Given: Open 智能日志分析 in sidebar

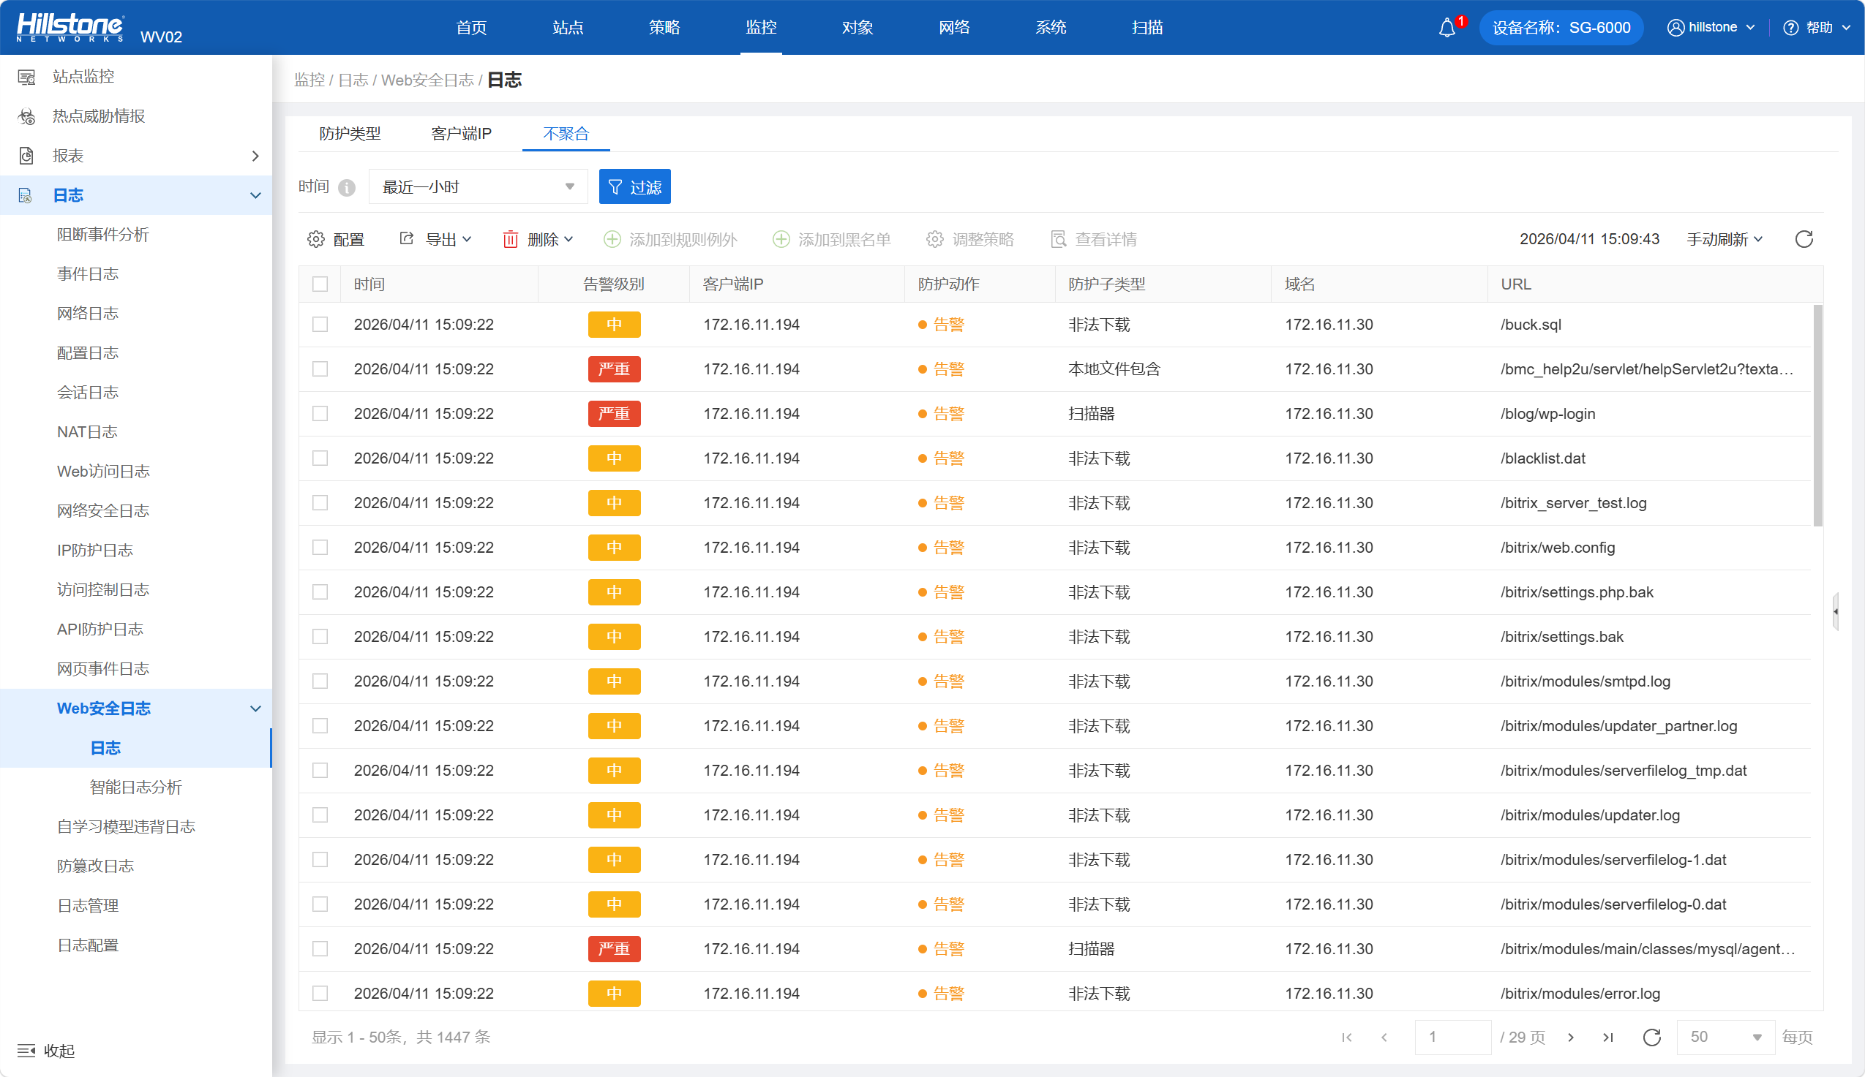Looking at the screenshot, I should pyautogui.click(x=135, y=787).
